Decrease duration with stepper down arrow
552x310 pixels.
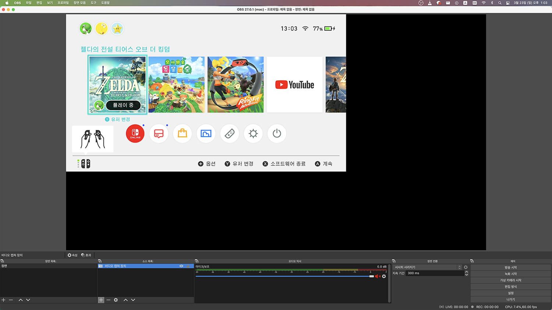(x=467, y=275)
